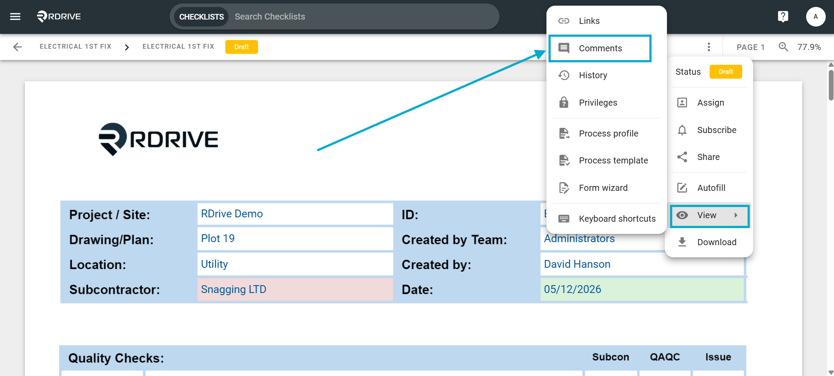Edit Subcontractor field Snagging LTD
834x376 pixels.
(x=295, y=289)
